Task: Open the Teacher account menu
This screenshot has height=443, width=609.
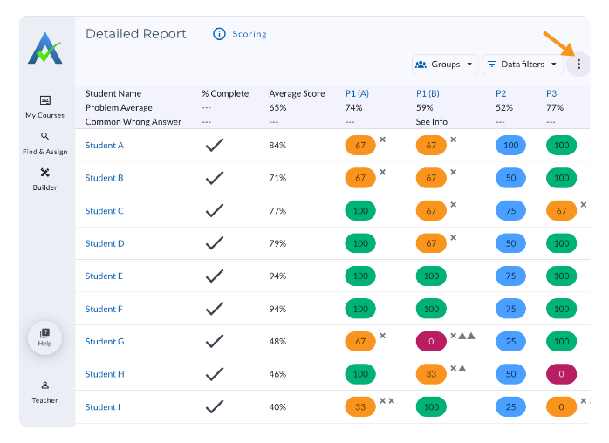Action: pyautogui.click(x=45, y=392)
